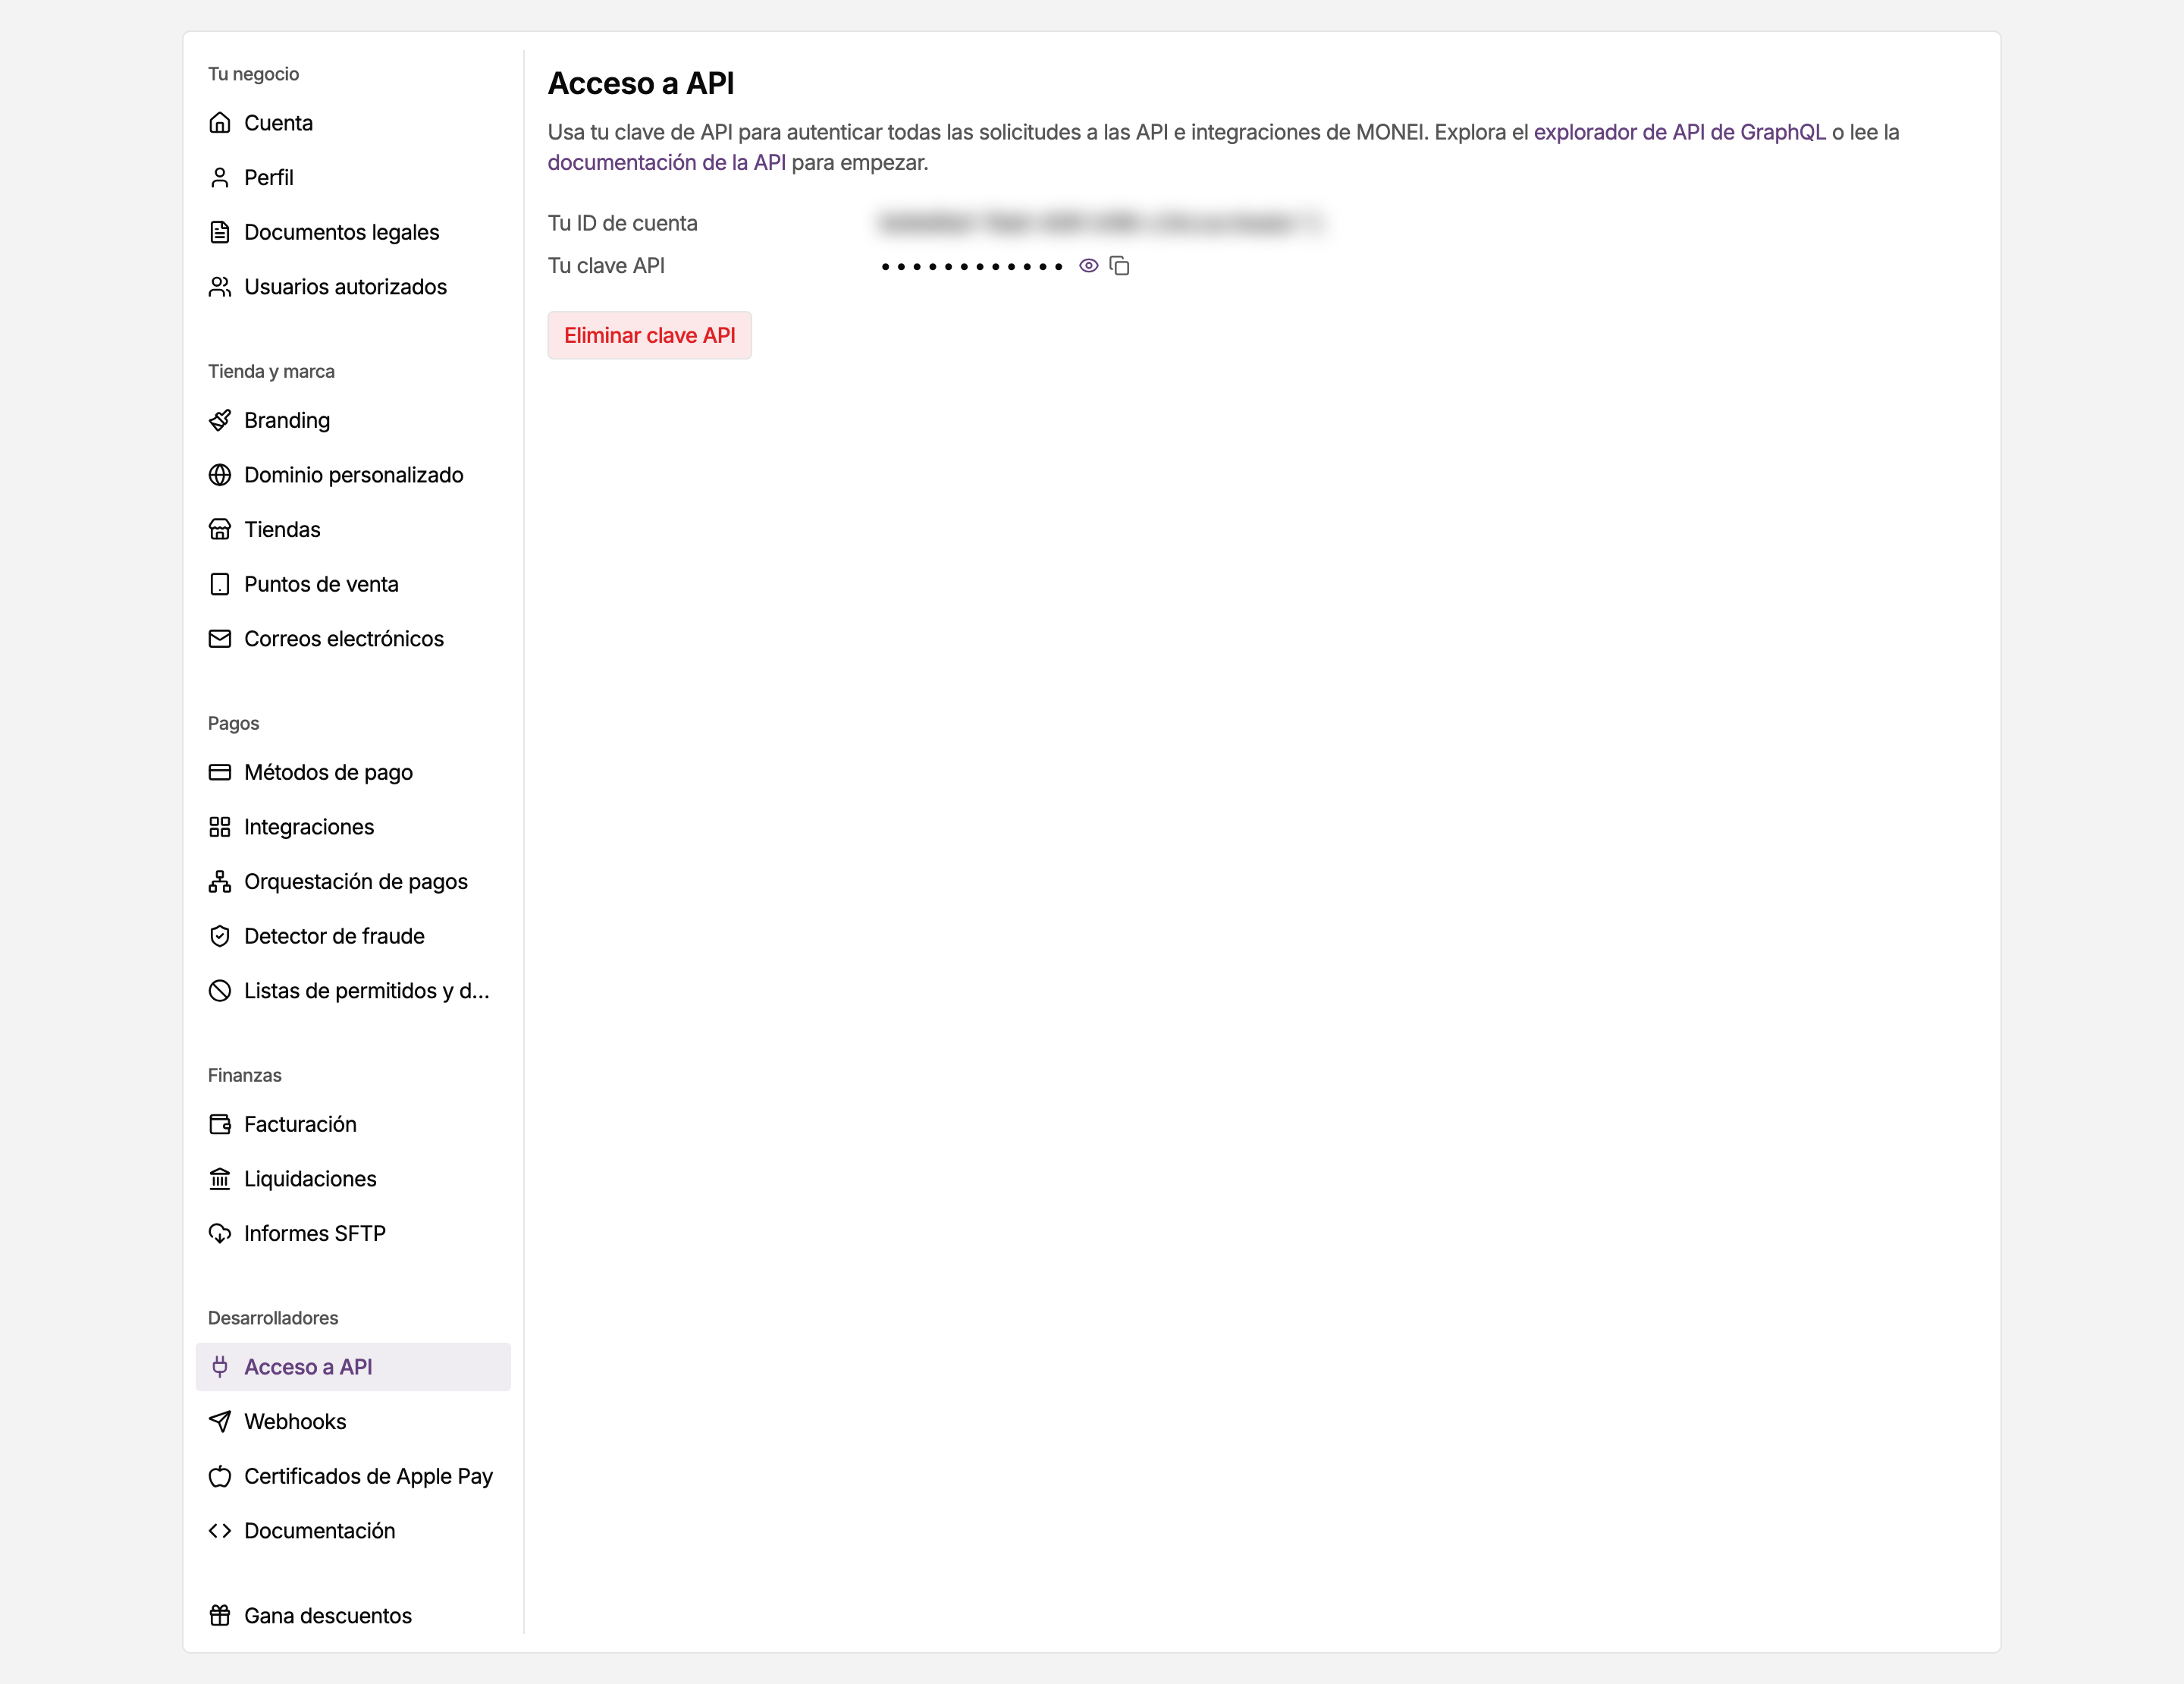Go to Perfil section
The width and height of the screenshot is (2184, 1684).
(353, 178)
